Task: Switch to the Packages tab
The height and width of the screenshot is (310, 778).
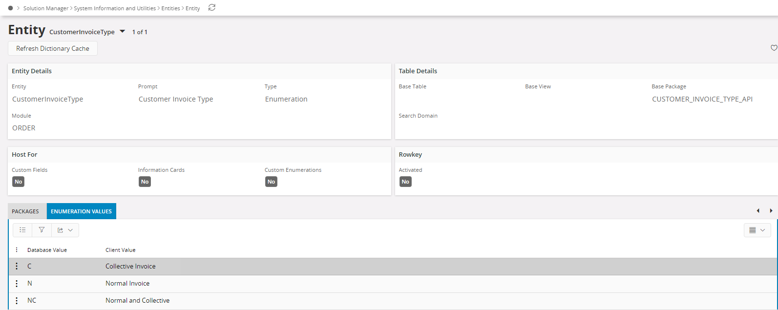Action: (25, 211)
